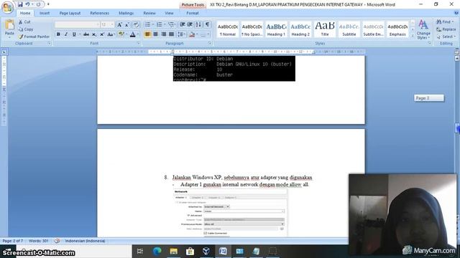Apply the font color red A
The width and height of the screenshot is (460, 258).
point(132,34)
